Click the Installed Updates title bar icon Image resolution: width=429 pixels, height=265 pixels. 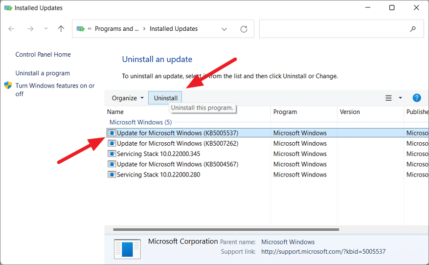[8, 8]
